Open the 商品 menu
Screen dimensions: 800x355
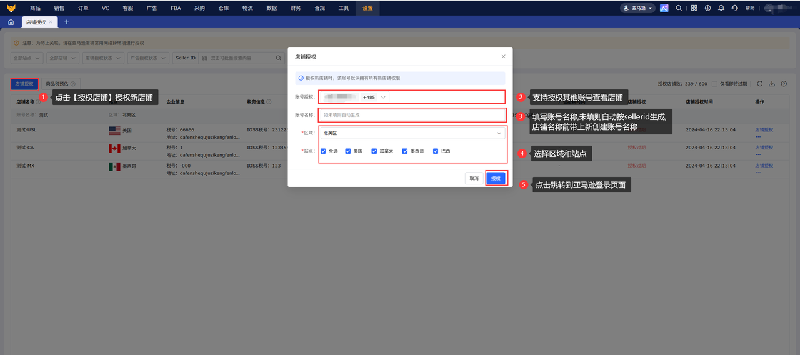coord(36,8)
